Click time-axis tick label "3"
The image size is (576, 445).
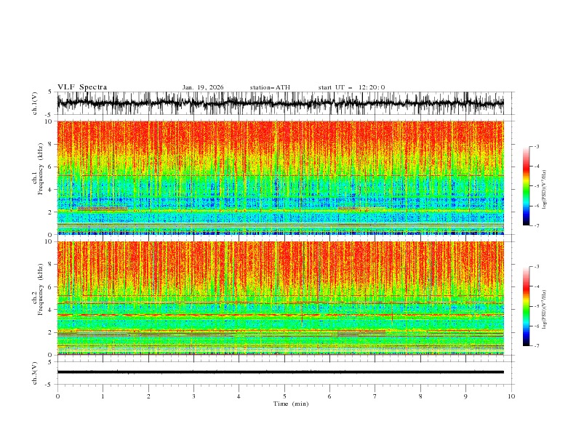pyautogui.click(x=193, y=396)
